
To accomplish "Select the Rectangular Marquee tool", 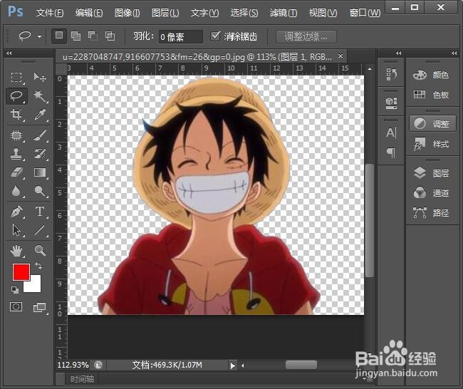I will (x=16, y=78).
